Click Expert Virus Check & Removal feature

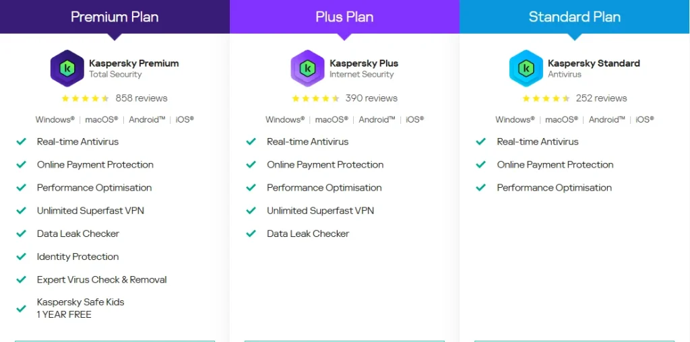coord(102,279)
